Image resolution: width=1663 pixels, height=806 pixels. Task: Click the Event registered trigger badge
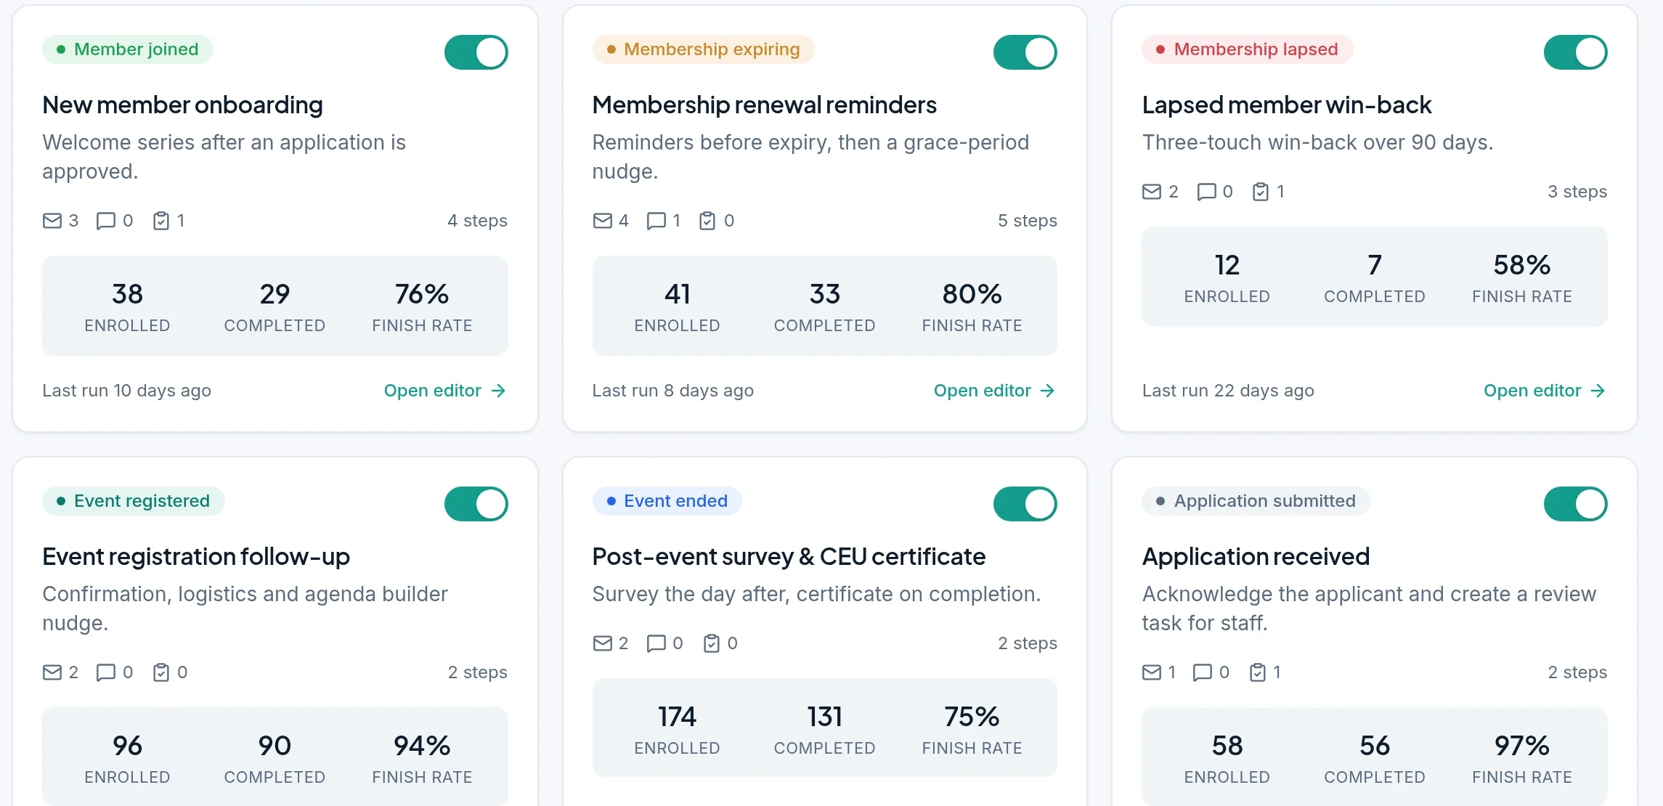pos(134,501)
